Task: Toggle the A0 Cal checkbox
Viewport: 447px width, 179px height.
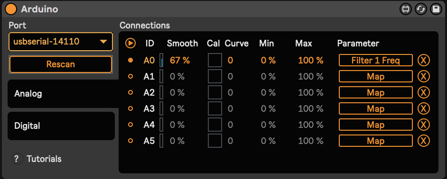Action: (x=215, y=60)
